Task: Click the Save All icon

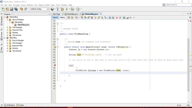Action: [x=16, y=9]
